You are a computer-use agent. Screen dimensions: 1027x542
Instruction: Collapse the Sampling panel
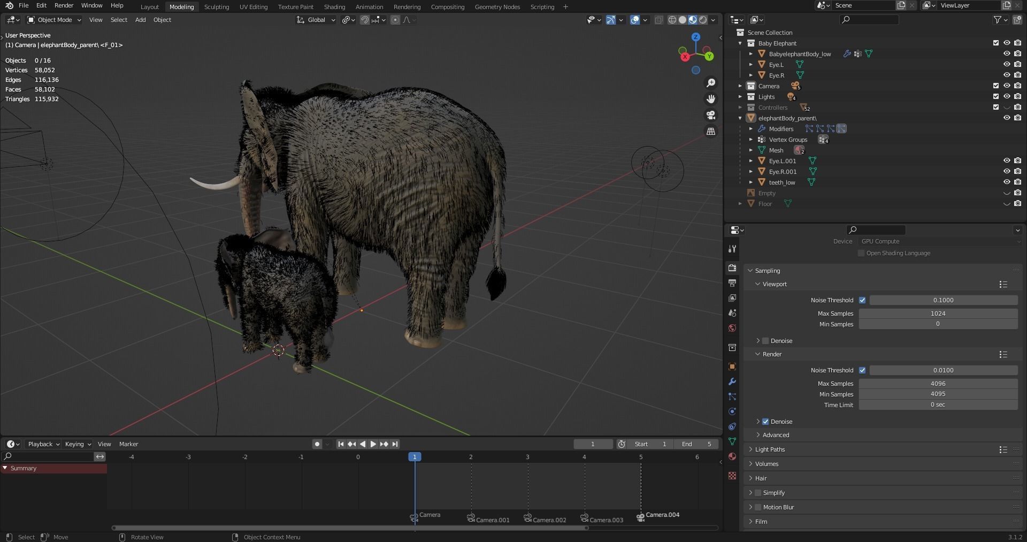click(750, 271)
